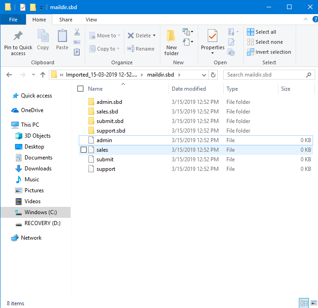Check the checkbox beside sales file
The image size is (318, 308).
[83, 149]
